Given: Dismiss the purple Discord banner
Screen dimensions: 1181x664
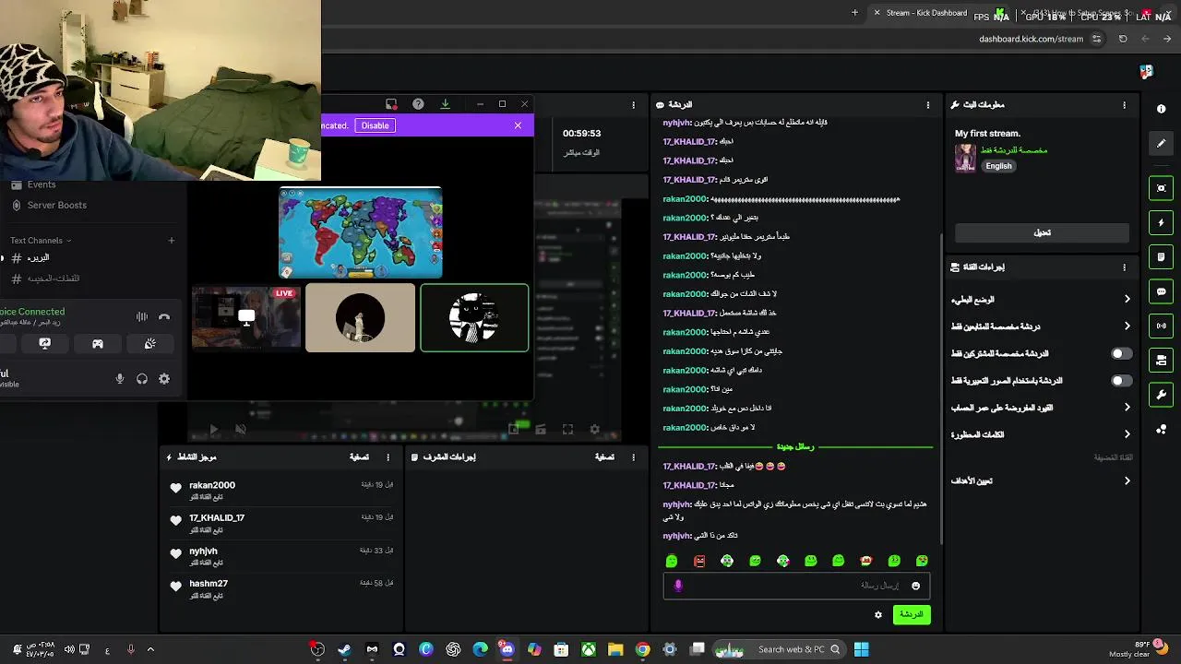Looking at the screenshot, I should click(x=518, y=125).
